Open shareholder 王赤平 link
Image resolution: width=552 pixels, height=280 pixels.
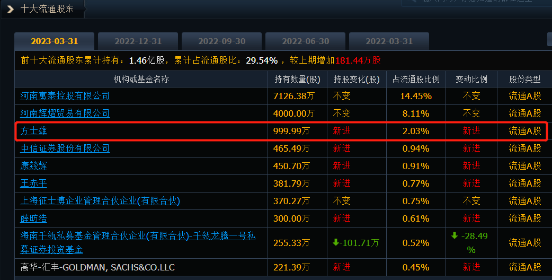[x=33, y=183]
